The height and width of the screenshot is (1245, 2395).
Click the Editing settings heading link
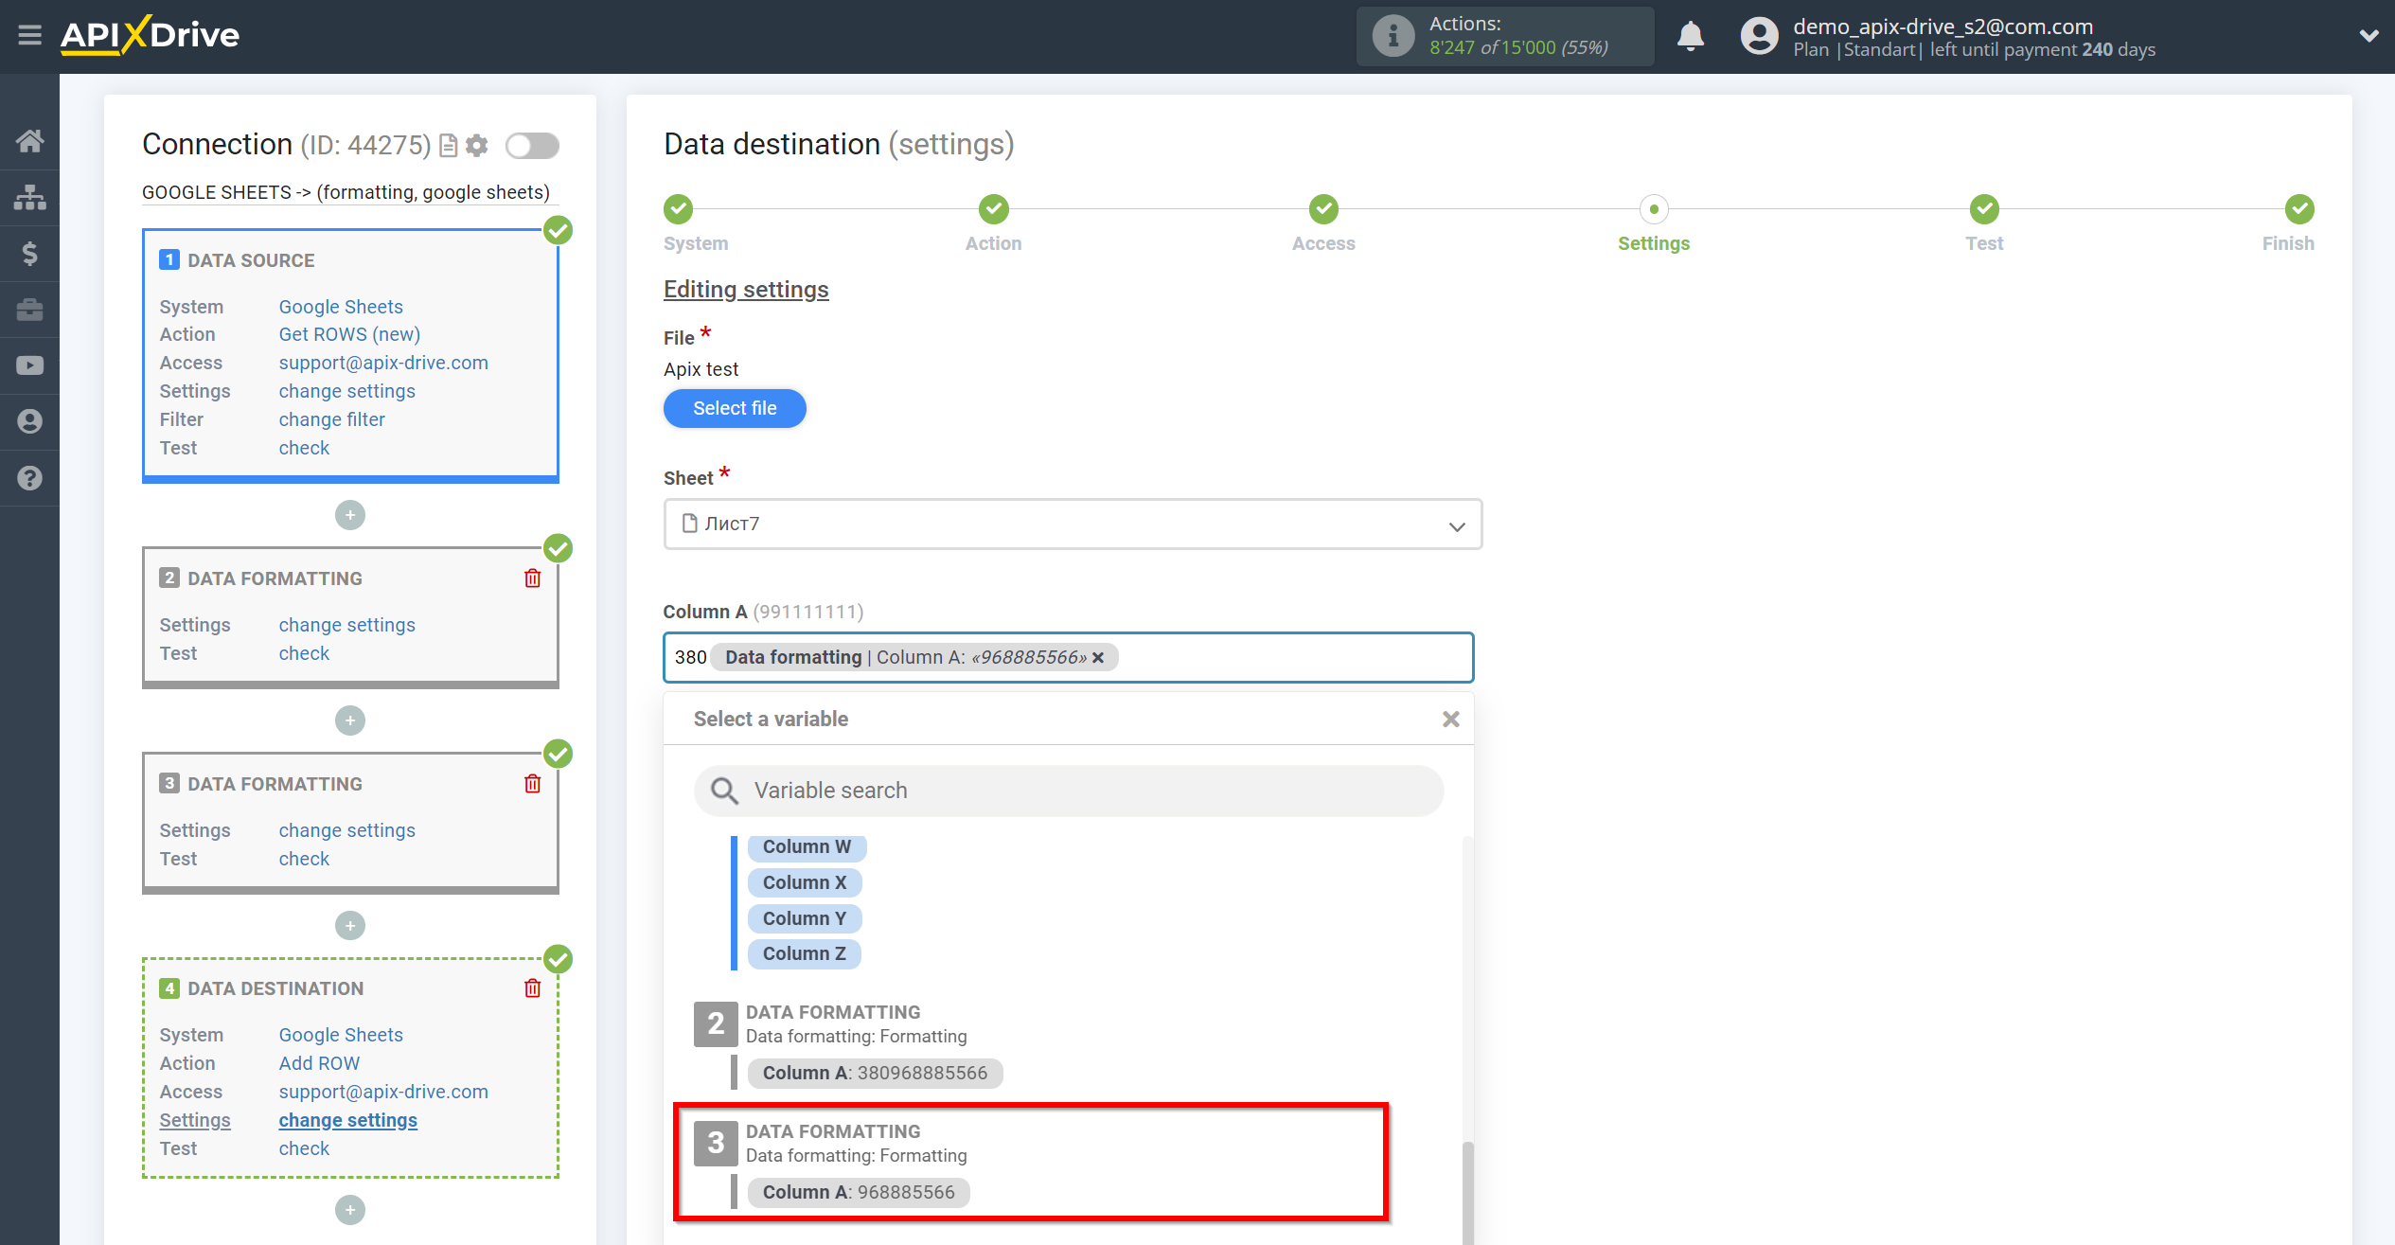click(746, 290)
